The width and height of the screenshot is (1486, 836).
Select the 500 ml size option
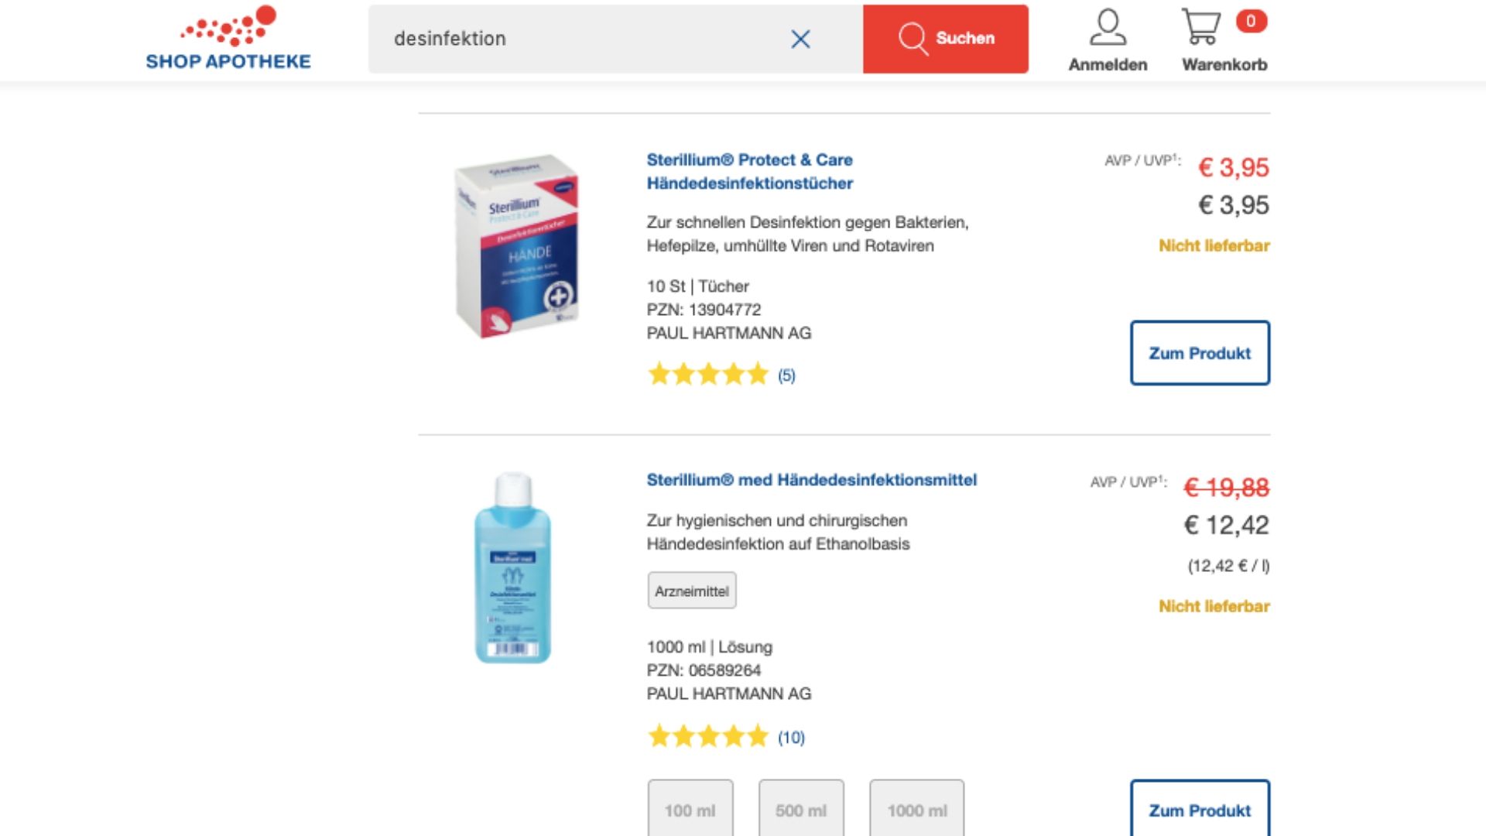coord(801,810)
